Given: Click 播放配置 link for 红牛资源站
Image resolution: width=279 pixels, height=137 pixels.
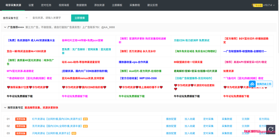Looking at the screenshot, I should [x=171, y=119].
